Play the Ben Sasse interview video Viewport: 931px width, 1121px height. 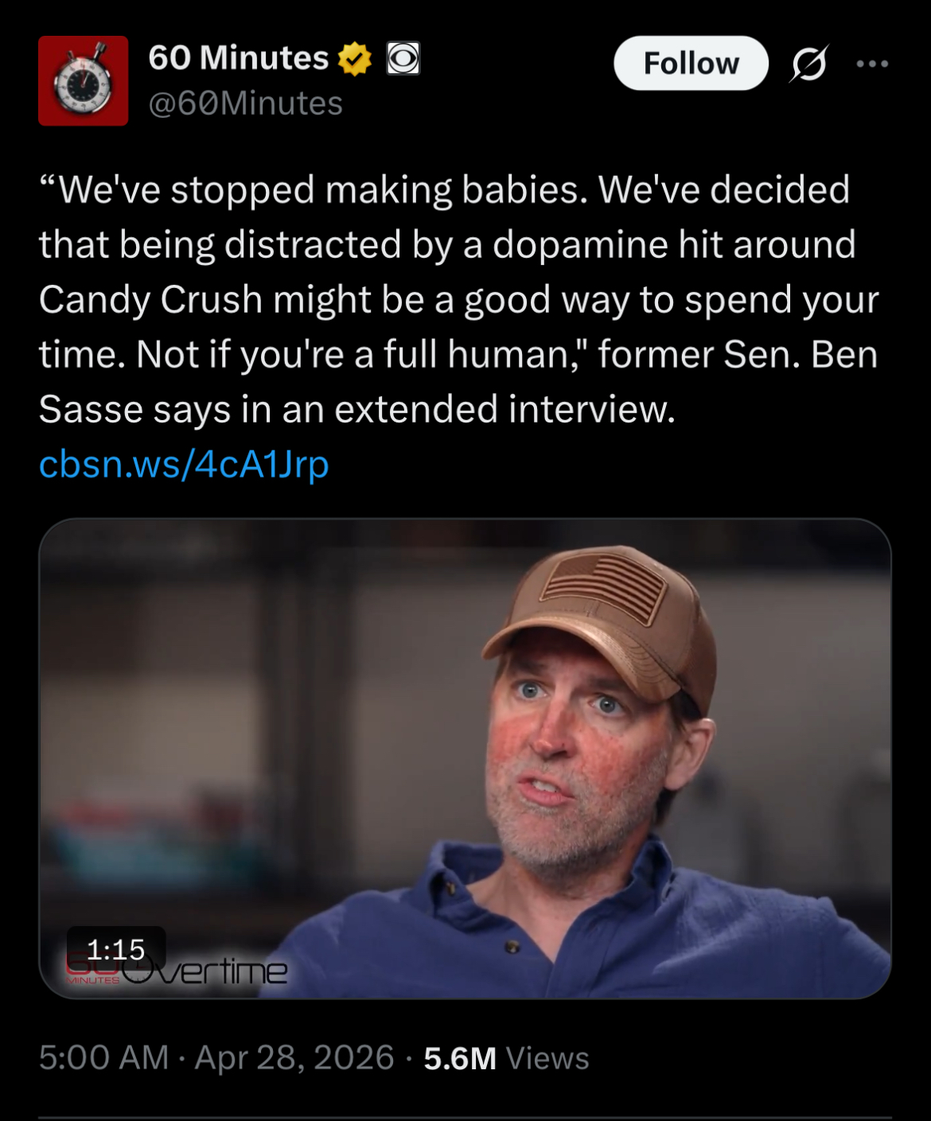tap(465, 758)
